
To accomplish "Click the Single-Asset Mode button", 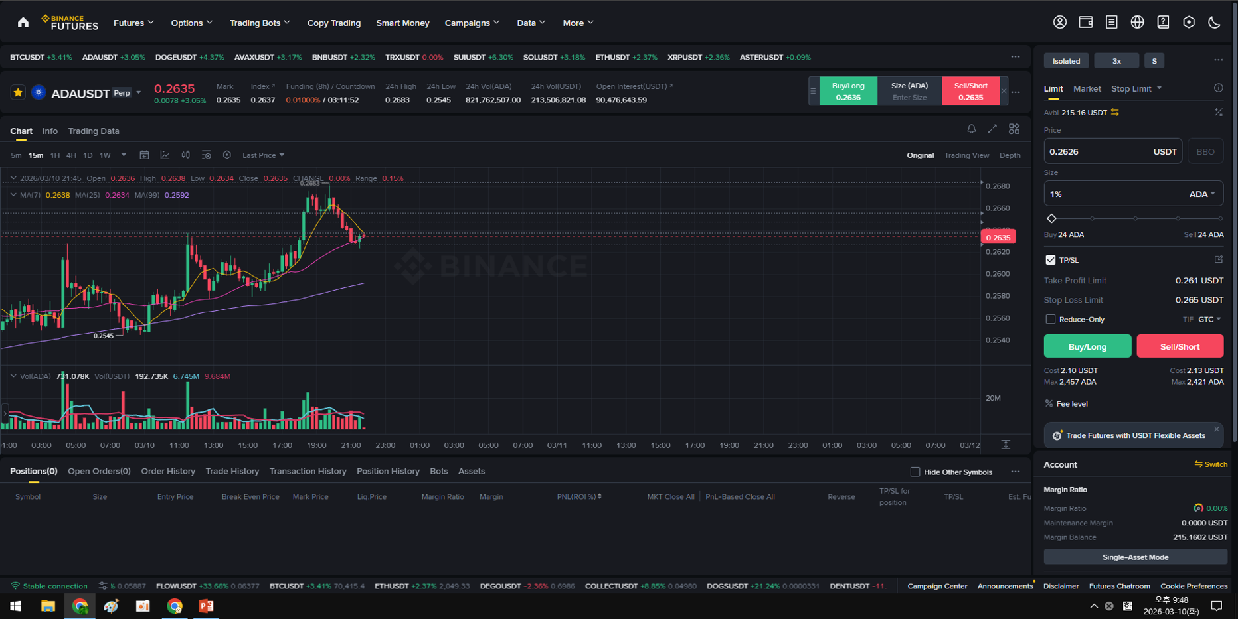I will point(1135,557).
